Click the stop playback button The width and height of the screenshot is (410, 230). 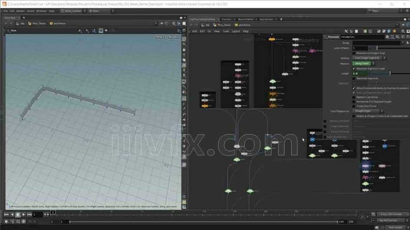tap(18, 214)
